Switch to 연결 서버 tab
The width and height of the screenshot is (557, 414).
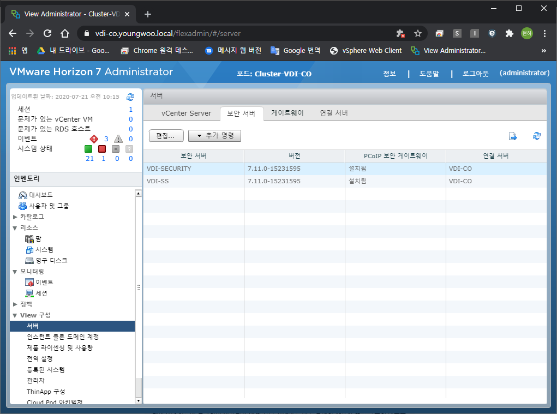tap(333, 113)
